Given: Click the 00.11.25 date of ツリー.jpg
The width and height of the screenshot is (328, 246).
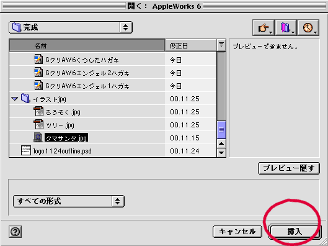Looking at the screenshot, I should (185, 125).
